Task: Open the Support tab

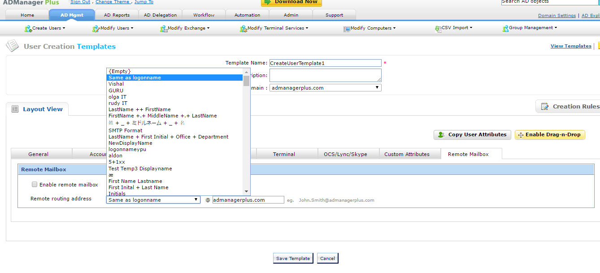Action: tap(334, 15)
